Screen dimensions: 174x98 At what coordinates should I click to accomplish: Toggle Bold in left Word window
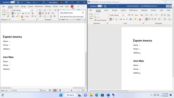[x=13, y=13]
